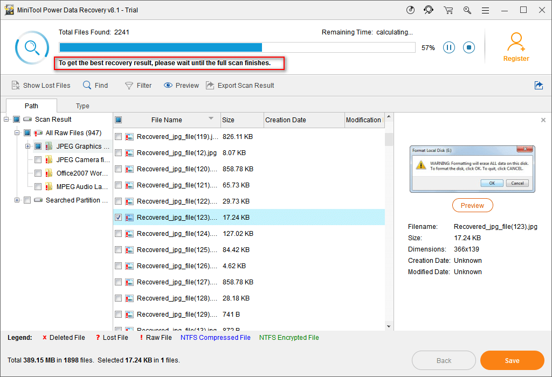Screen dimensions: 552x377
Task: Click the share export icon at right
Action: point(539,85)
